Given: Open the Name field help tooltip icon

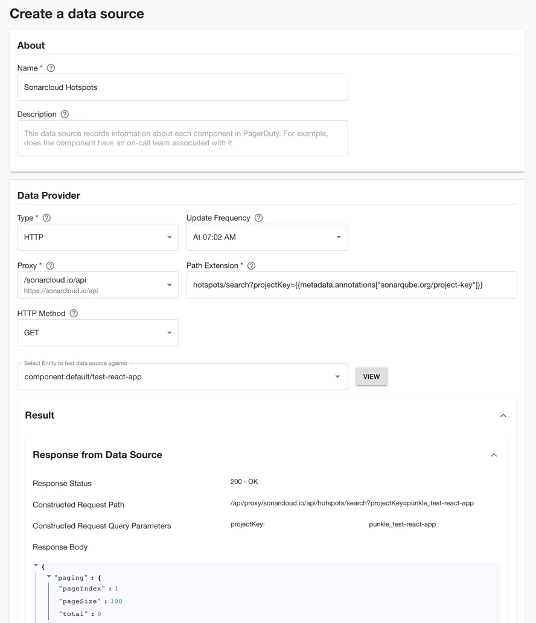Looking at the screenshot, I should (51, 68).
